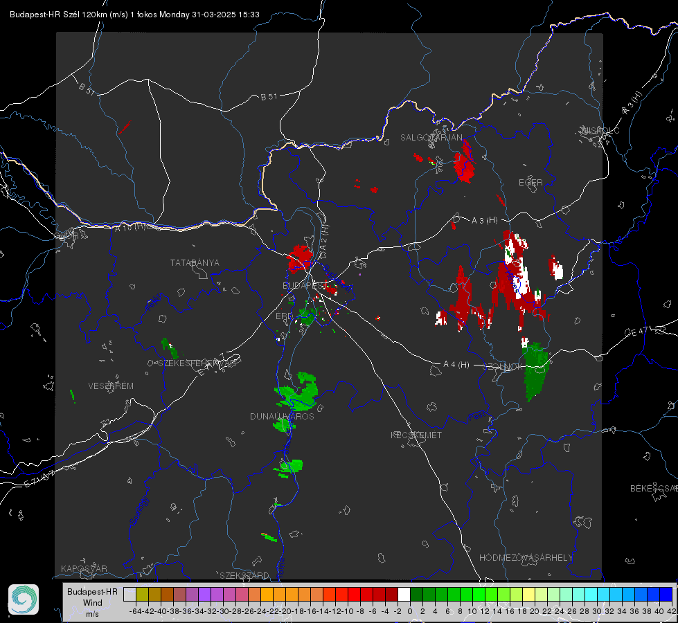Image resolution: width=678 pixels, height=623 pixels.
Task: Click the A 4 (H) road label
Action: coord(456,365)
